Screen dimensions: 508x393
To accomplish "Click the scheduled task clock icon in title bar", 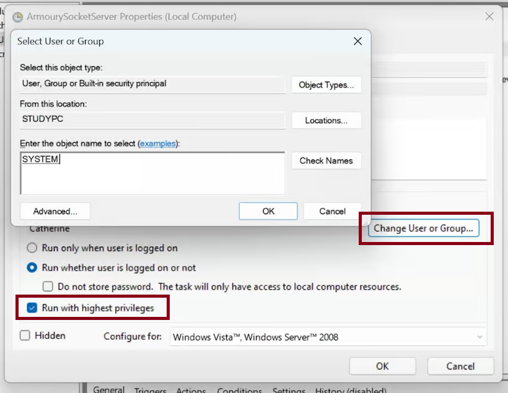I will tap(17, 17).
